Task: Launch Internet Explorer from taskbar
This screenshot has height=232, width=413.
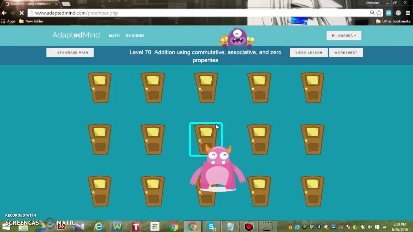Action: tap(98, 227)
